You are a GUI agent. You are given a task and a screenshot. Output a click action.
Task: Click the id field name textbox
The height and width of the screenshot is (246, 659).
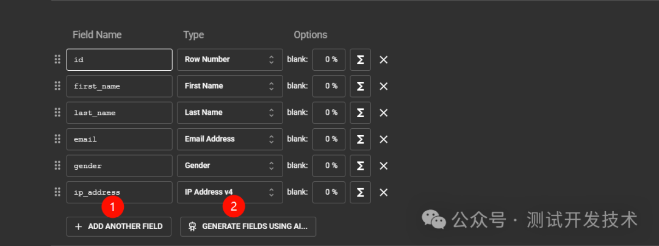pyautogui.click(x=120, y=60)
